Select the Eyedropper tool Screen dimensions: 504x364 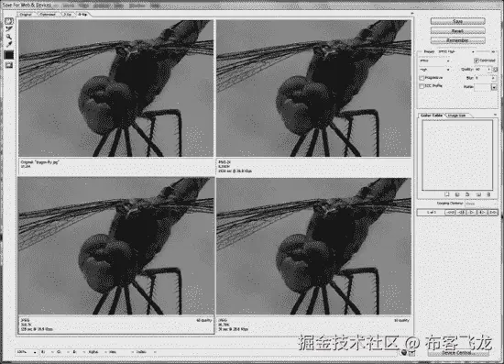pos(9,44)
